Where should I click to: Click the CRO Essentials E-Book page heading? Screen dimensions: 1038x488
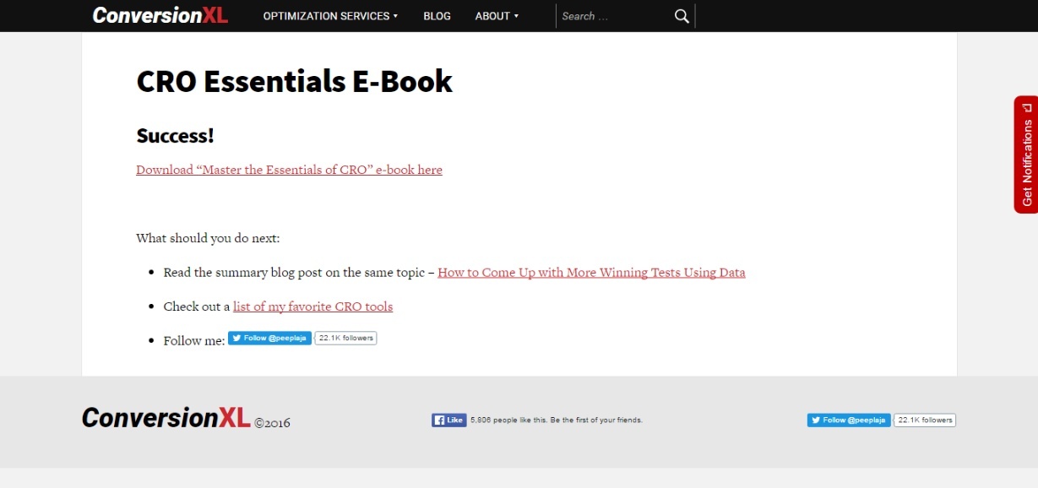(x=294, y=81)
